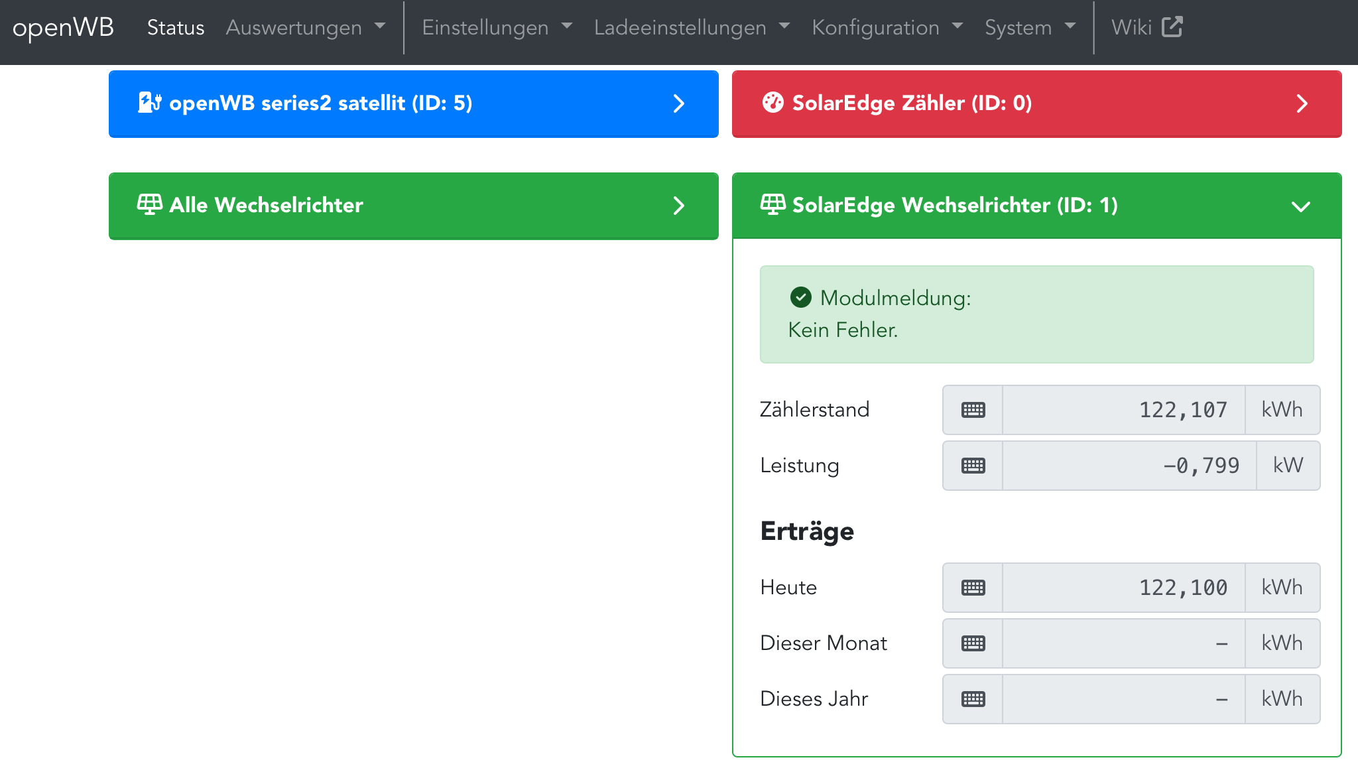
Task: Click the Dieser Monat label
Action: pyautogui.click(x=824, y=643)
